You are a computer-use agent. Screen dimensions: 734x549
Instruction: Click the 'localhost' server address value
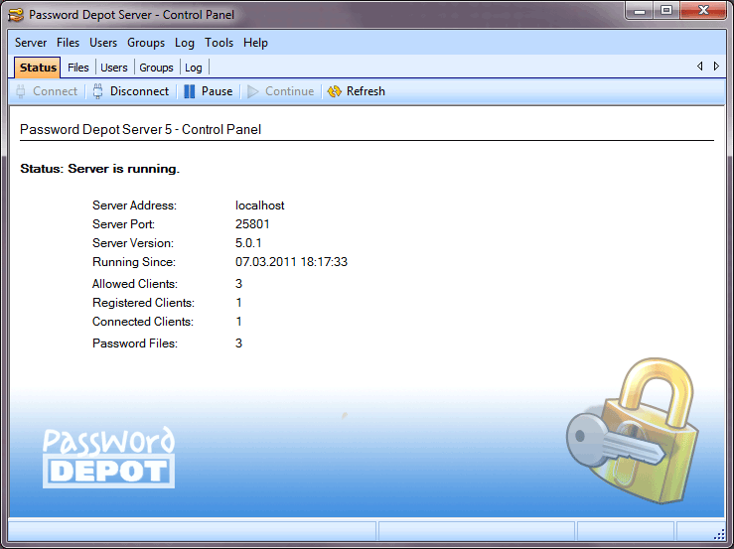coord(260,206)
